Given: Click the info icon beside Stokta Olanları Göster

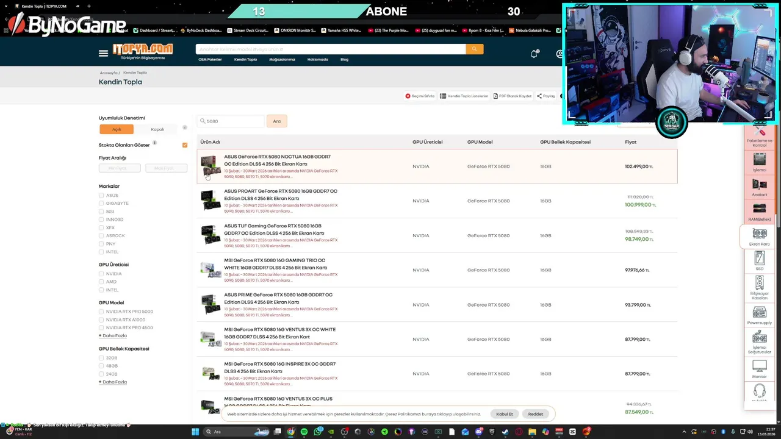Looking at the screenshot, I should click(x=155, y=143).
